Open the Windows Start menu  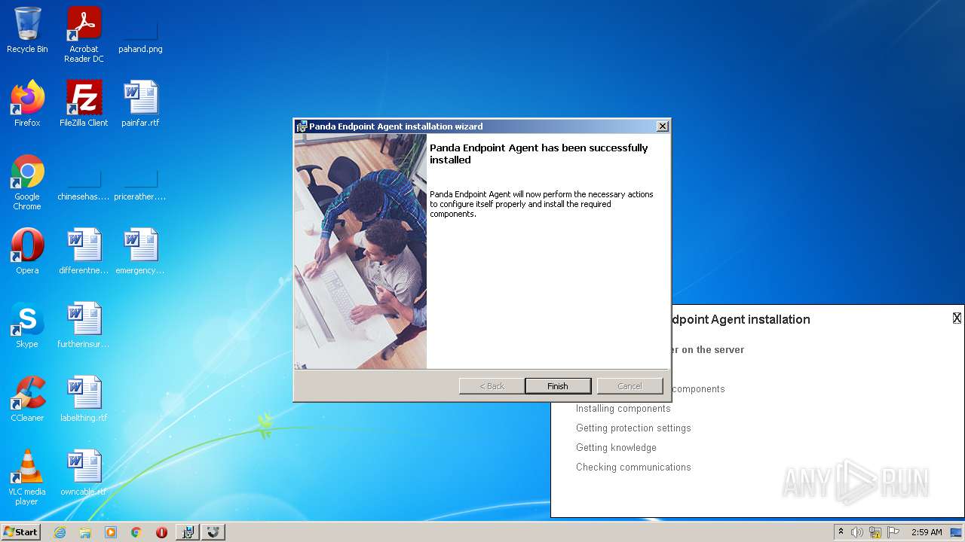[x=21, y=532]
